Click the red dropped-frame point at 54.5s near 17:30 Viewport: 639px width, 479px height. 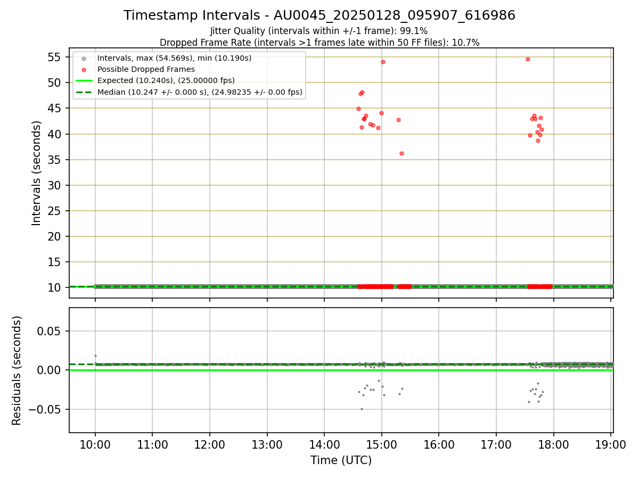(x=528, y=59)
